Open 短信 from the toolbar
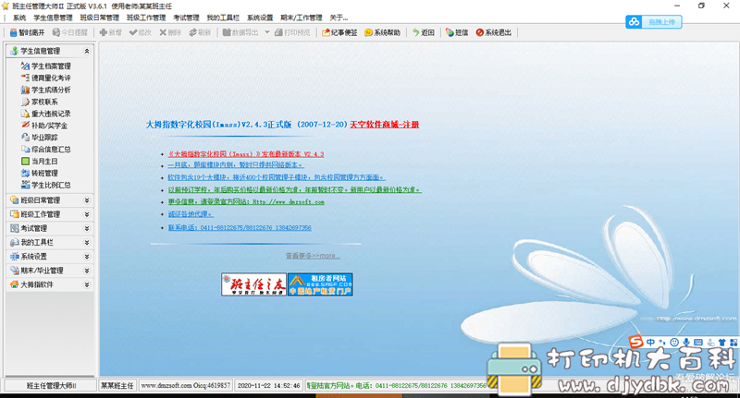The image size is (740, 398). [457, 32]
